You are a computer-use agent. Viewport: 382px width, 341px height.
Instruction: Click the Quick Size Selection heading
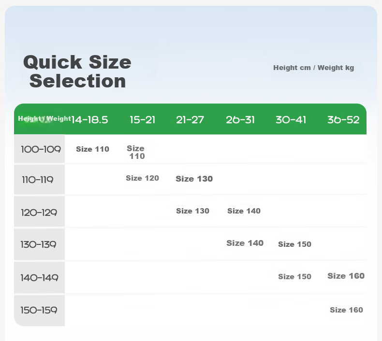(x=77, y=71)
